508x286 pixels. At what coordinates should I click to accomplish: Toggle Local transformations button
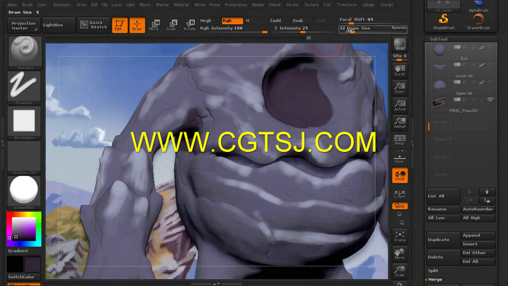click(x=400, y=175)
